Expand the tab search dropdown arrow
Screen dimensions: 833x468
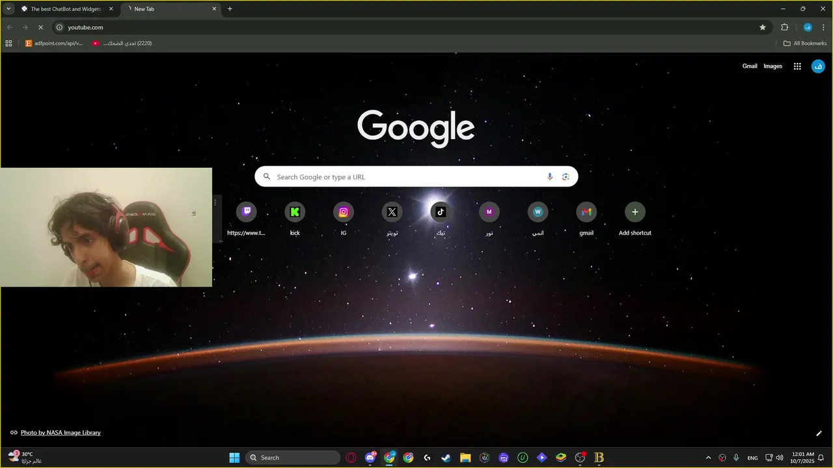coord(8,9)
